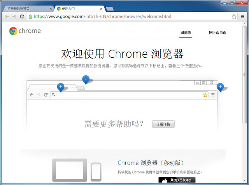Click the blue plus marker at the illustration's right edge
The height and width of the screenshot is (185, 249).
click(x=220, y=87)
